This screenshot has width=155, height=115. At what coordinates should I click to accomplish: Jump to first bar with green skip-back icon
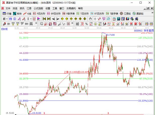click(x=44, y=19)
